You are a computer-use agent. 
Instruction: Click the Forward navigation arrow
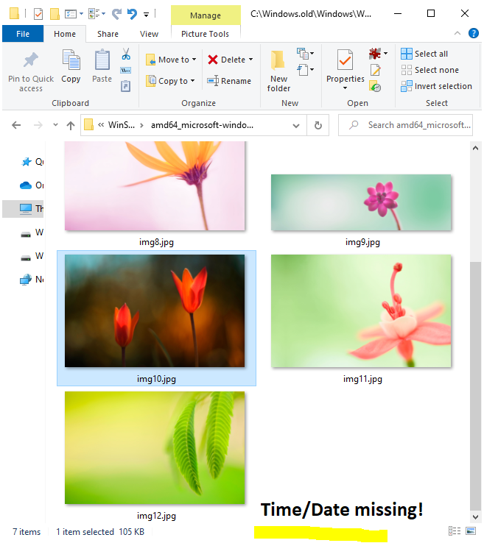coord(38,125)
